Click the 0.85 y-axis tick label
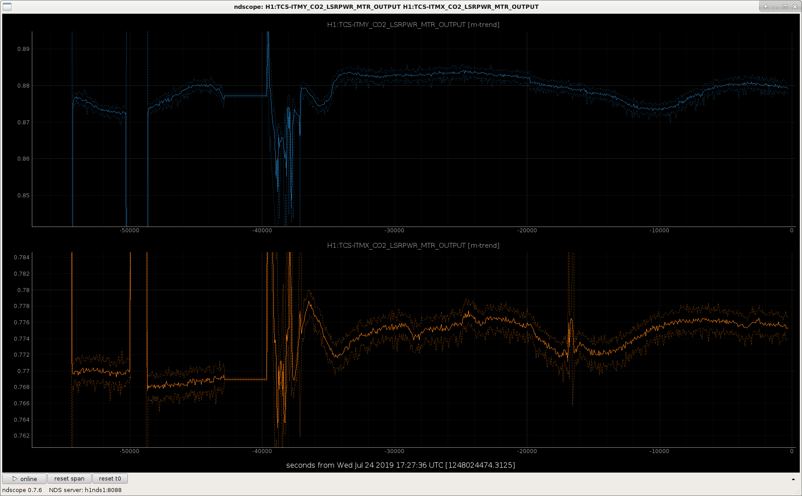The width and height of the screenshot is (802, 496). click(x=23, y=196)
